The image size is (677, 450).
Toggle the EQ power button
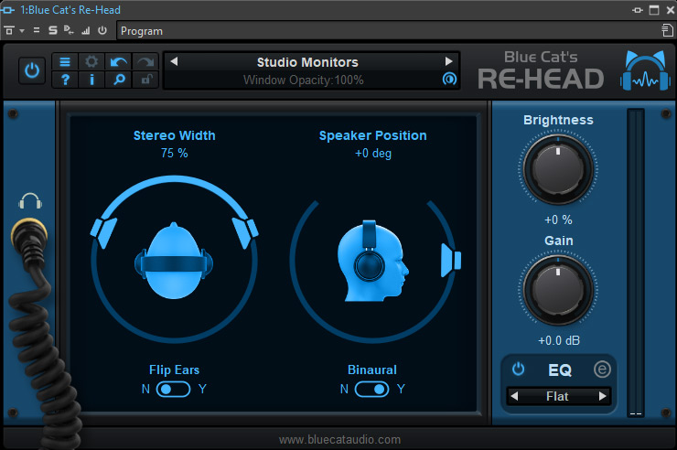(519, 370)
